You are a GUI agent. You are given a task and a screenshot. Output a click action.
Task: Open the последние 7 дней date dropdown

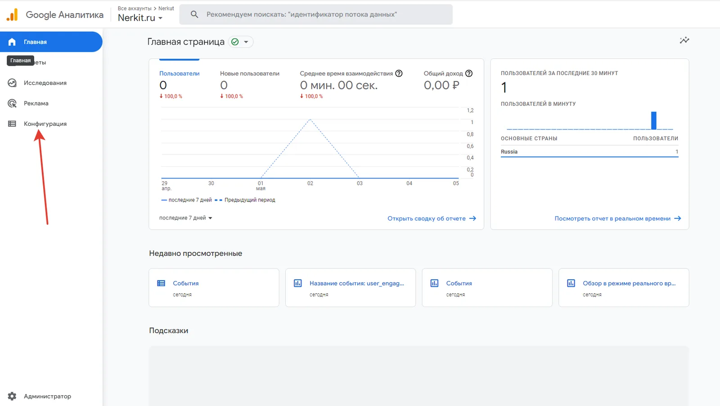[186, 218]
